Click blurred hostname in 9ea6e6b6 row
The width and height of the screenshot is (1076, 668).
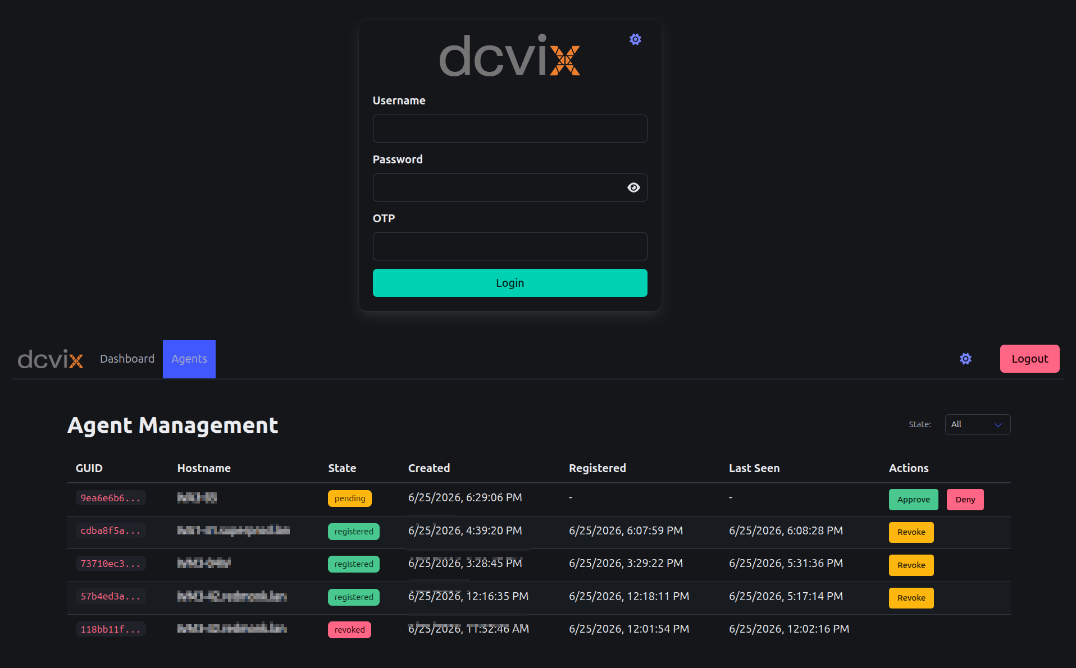(x=197, y=497)
